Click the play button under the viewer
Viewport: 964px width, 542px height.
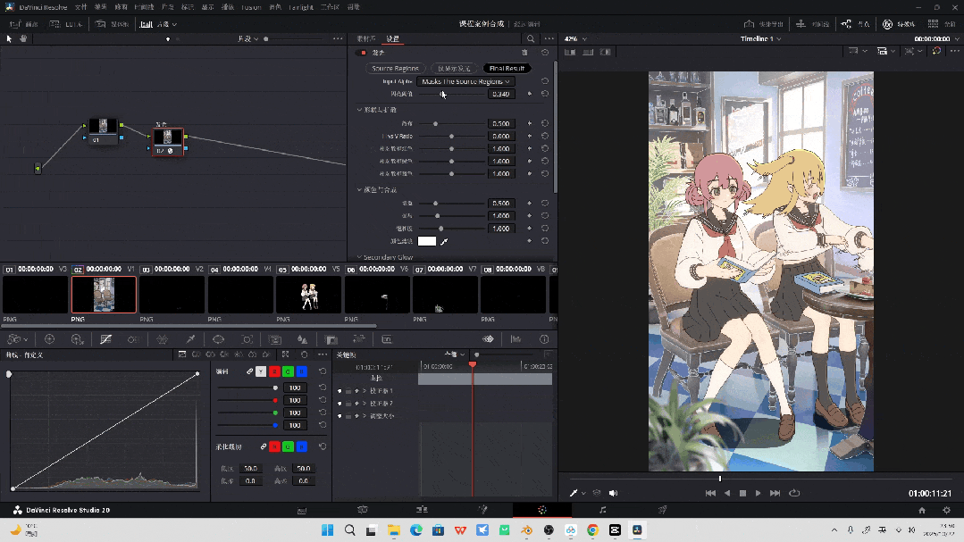759,493
